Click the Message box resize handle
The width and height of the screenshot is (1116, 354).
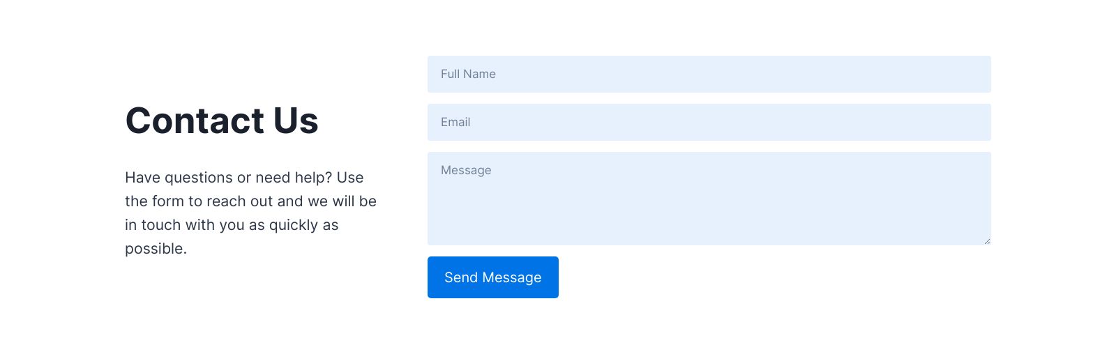pos(987,241)
